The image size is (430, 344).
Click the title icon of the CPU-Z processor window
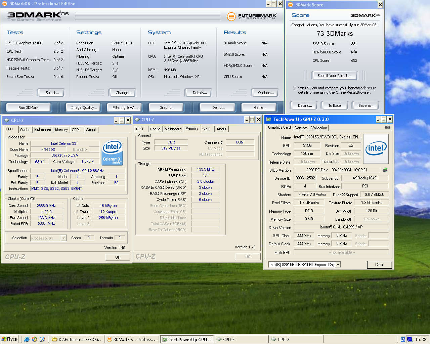pyautogui.click(x=7, y=120)
